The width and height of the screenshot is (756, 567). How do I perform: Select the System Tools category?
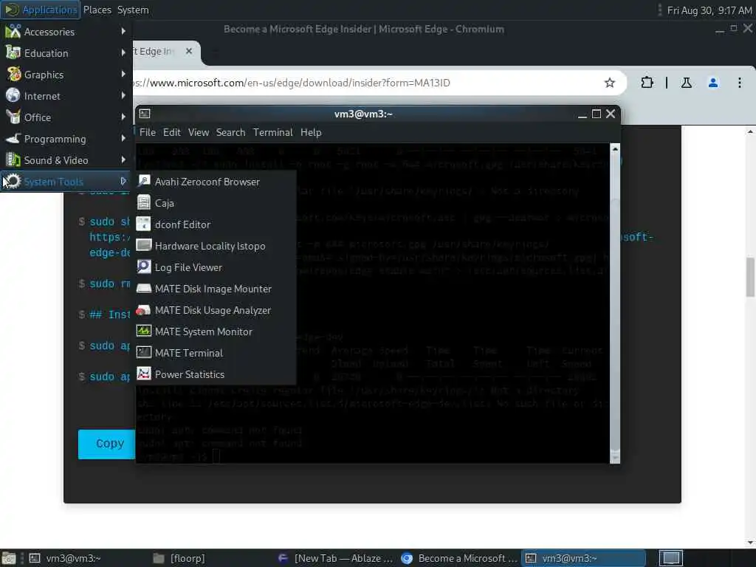[66, 182]
